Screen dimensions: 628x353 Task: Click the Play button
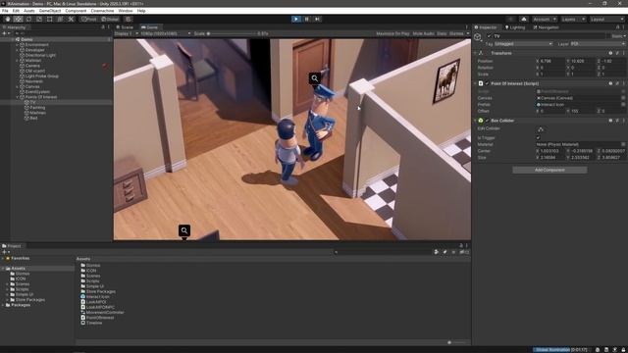pos(296,19)
